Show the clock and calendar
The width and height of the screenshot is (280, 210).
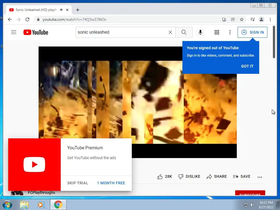pos(266,205)
